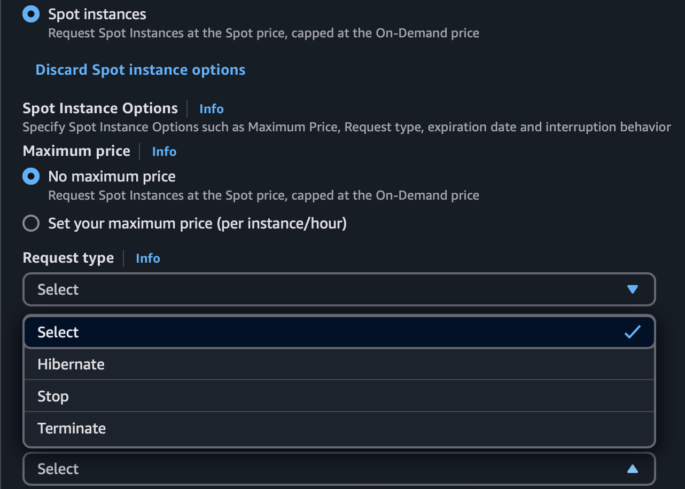Choose Hibernate from the dropdown list
The width and height of the screenshot is (685, 489).
coord(71,364)
